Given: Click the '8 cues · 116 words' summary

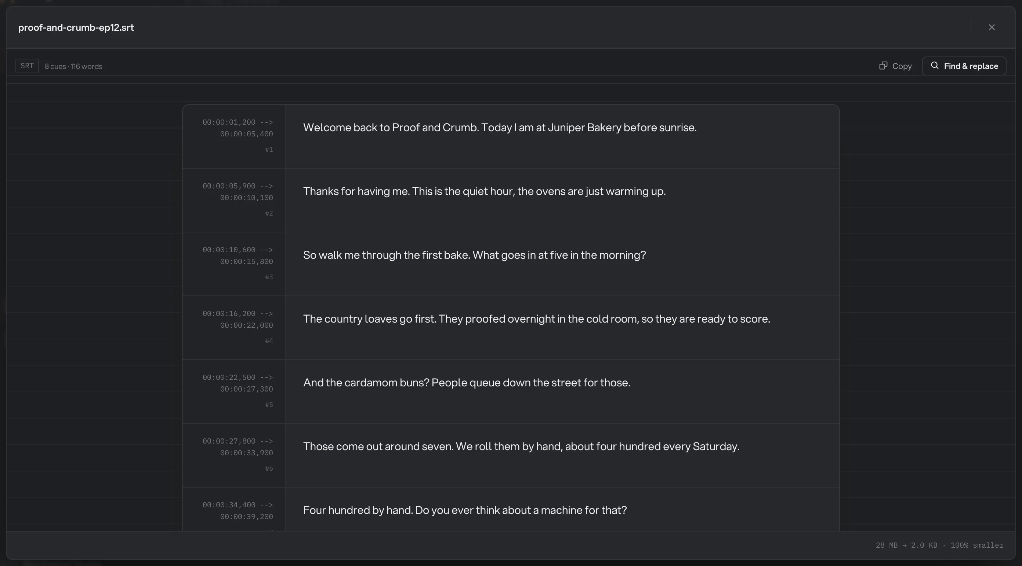Looking at the screenshot, I should [73, 66].
